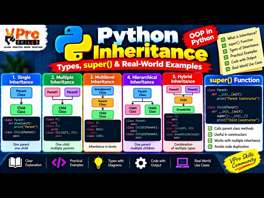The image size is (264, 198).
Task: Click 'class Child2(Parent):' code line
Action: (x=142, y=134)
